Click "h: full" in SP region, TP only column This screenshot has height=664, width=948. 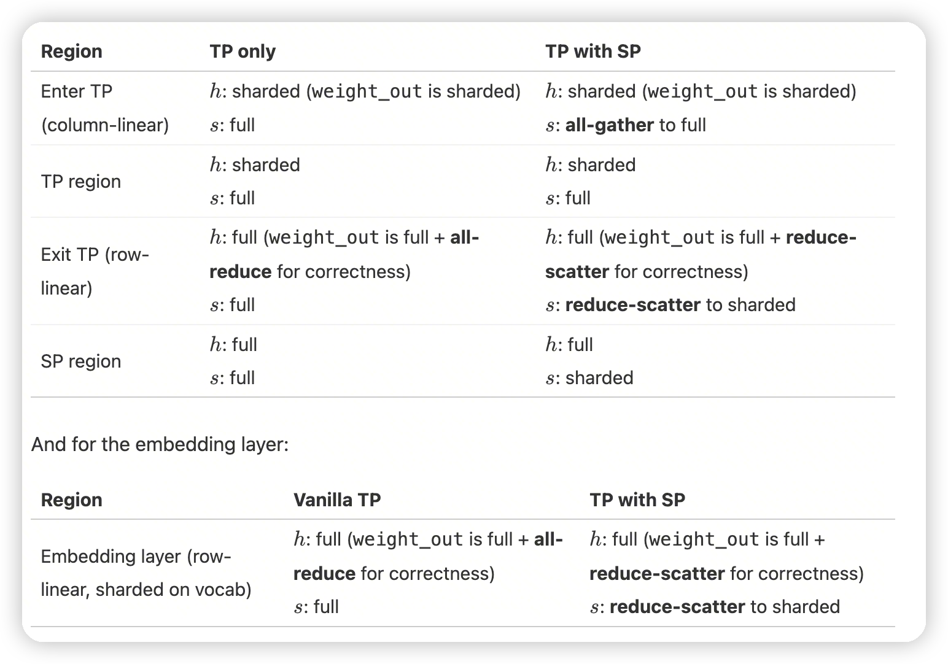coord(233,344)
